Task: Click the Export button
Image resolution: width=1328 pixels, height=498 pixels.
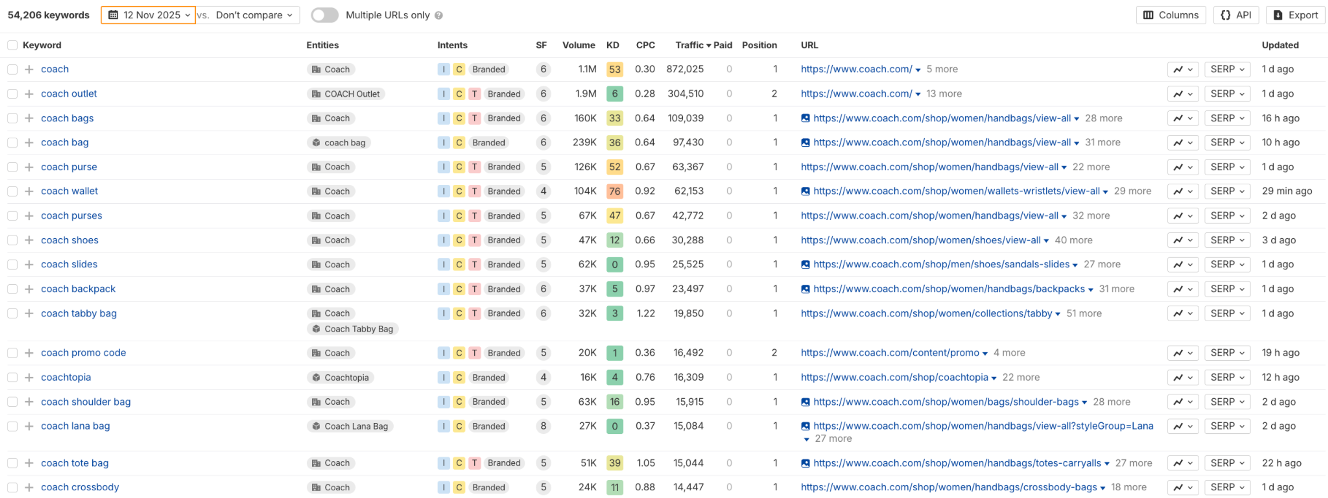Action: tap(1295, 15)
